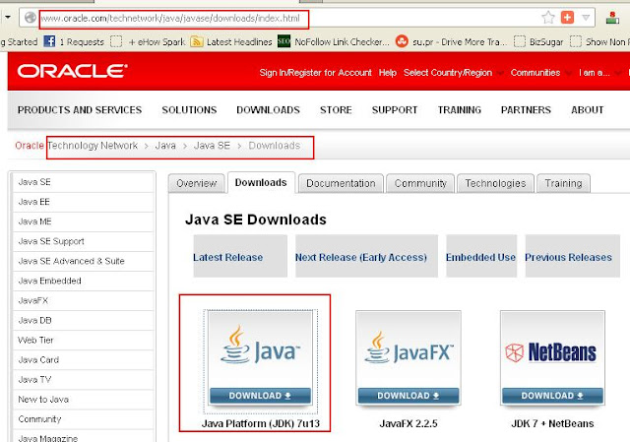Click the Oracle logo
Viewport: 630px width, 442px height.
pyautogui.click(x=72, y=71)
